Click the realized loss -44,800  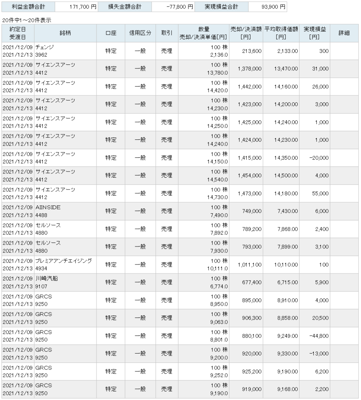(319, 336)
